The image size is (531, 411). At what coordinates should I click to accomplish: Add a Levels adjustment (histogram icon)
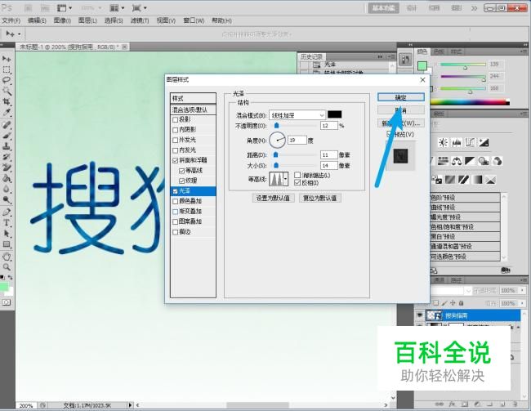pyautogui.click(x=457, y=143)
